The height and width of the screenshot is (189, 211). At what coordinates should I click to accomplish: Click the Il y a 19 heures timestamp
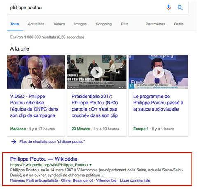107,129
